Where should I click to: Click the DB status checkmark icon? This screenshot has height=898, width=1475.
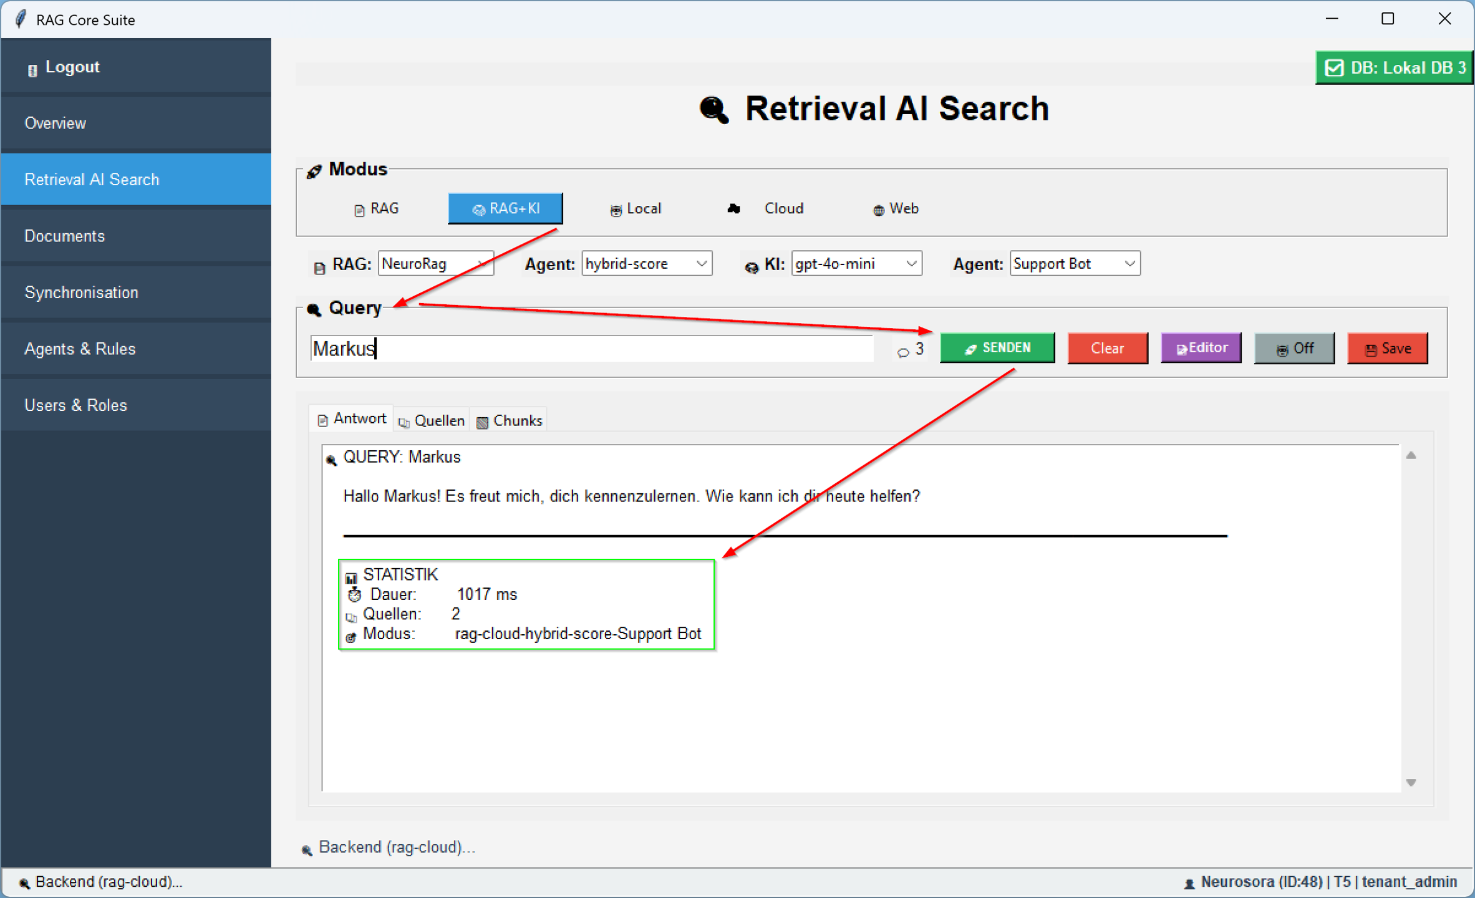pos(1334,67)
